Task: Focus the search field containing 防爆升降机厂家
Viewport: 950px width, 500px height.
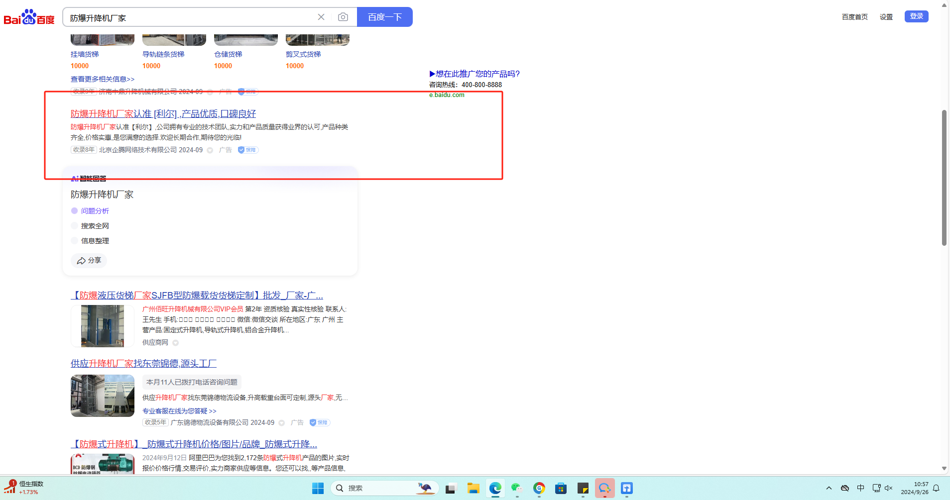Action: 189,17
